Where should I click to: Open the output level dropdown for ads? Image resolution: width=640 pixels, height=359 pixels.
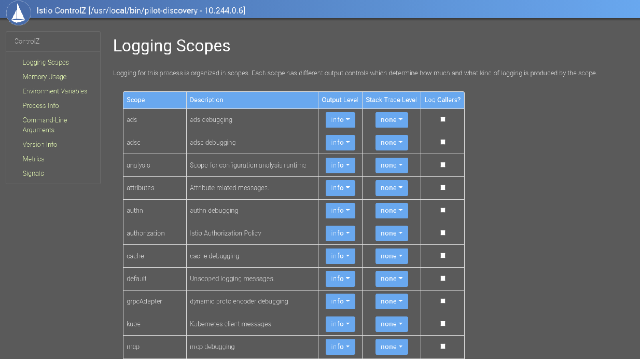click(340, 119)
